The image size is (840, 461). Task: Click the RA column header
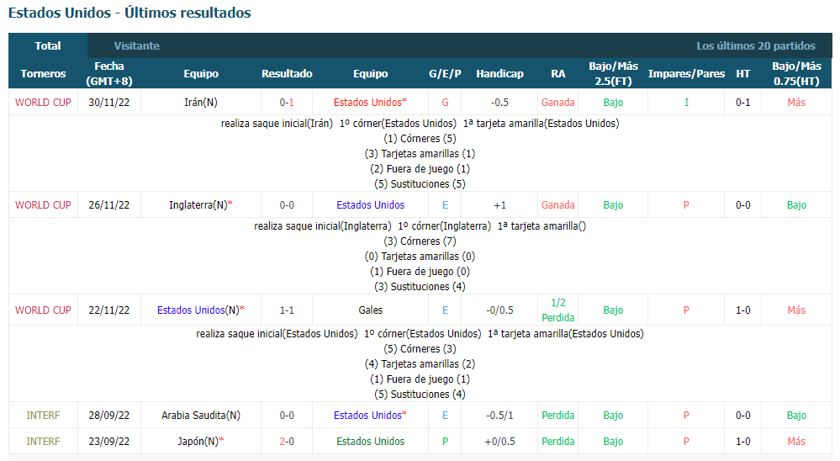click(x=557, y=73)
